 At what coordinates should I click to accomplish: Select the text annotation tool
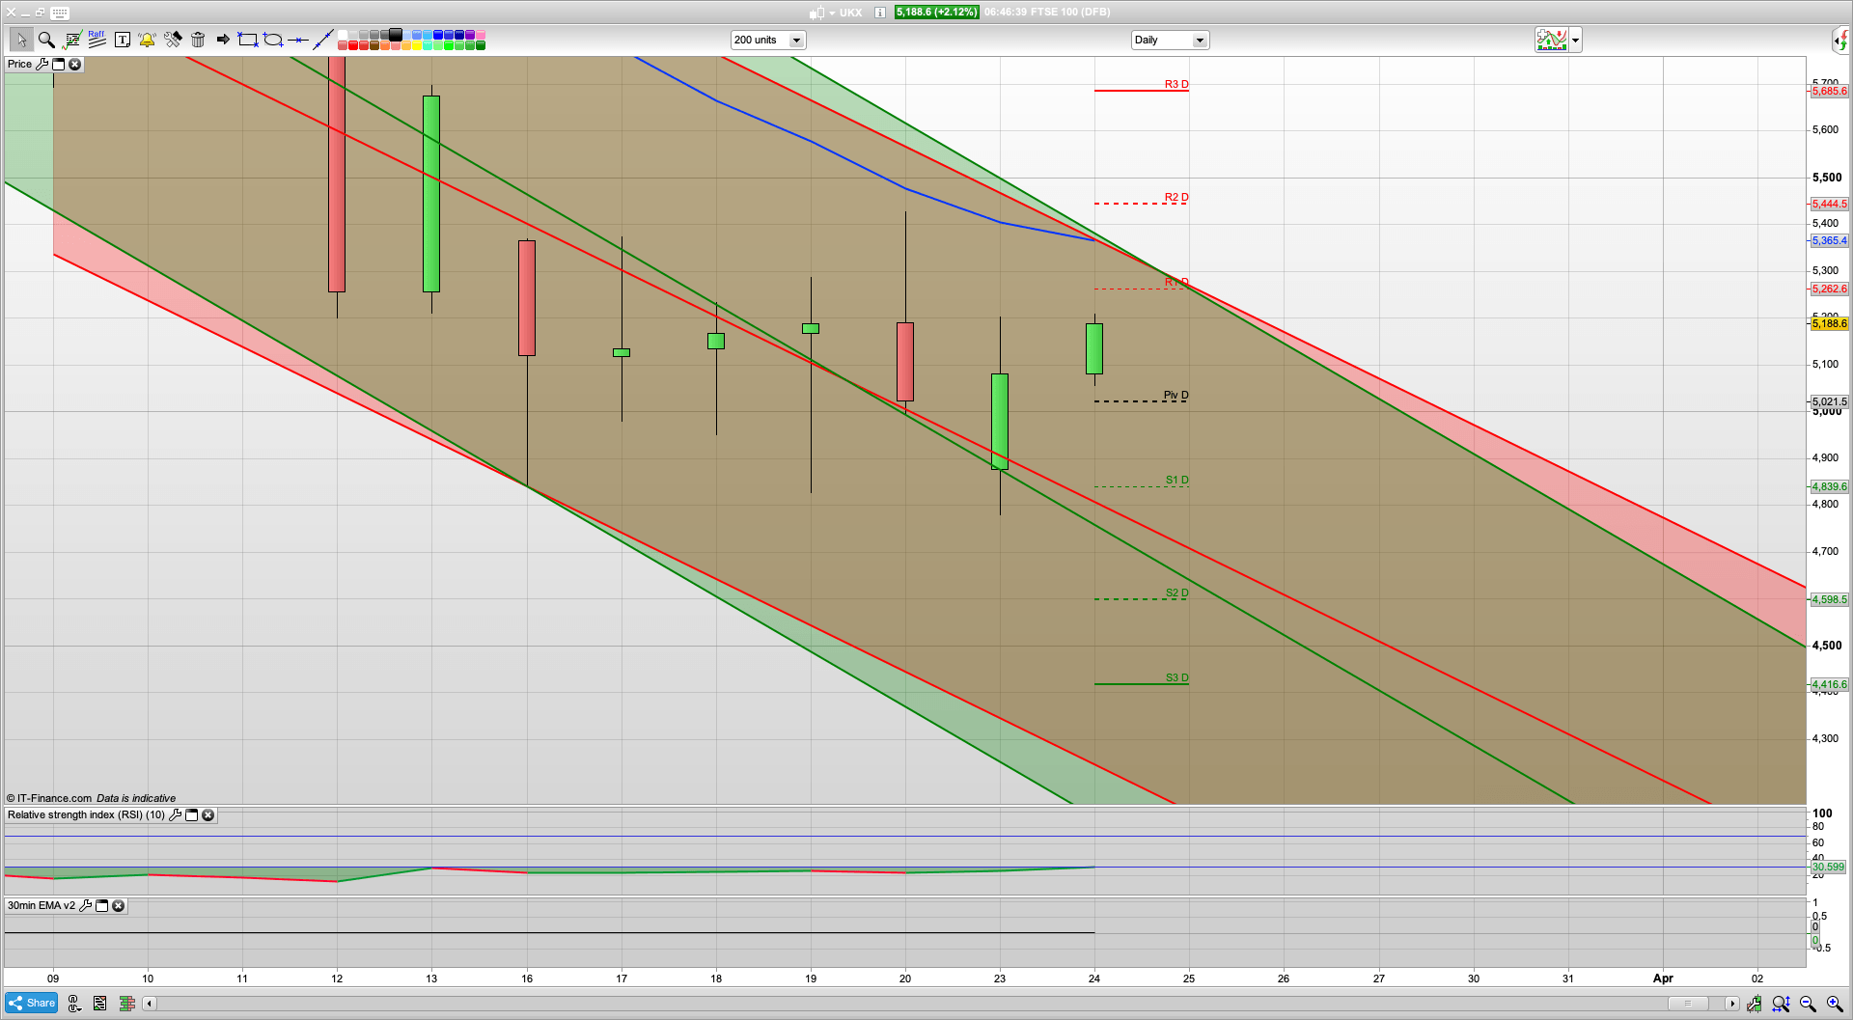(122, 40)
